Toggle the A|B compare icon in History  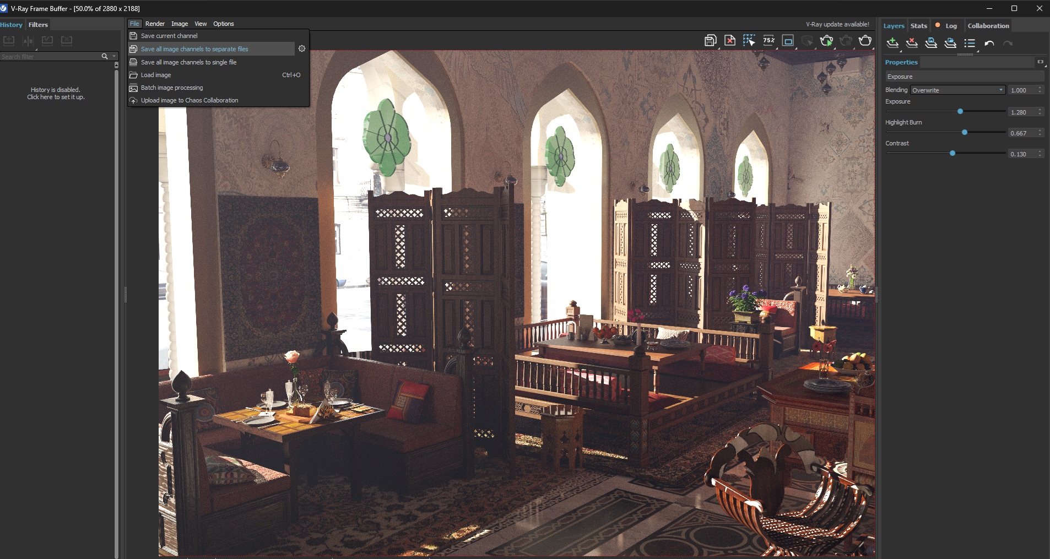click(28, 41)
